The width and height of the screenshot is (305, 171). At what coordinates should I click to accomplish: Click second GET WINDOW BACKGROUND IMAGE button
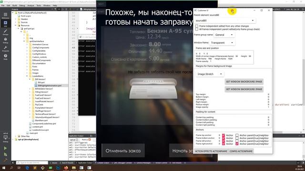244,89
